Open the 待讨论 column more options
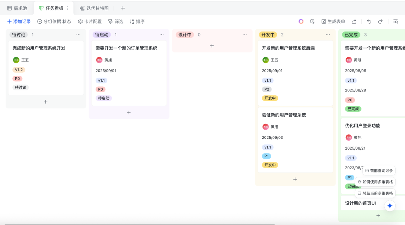This screenshot has width=405, height=225. (78, 34)
